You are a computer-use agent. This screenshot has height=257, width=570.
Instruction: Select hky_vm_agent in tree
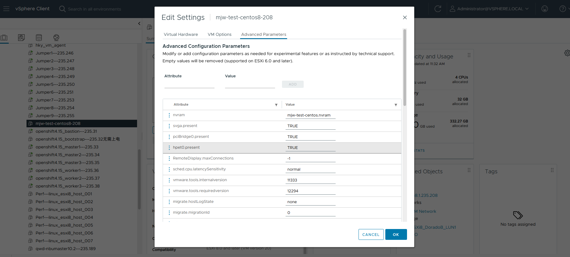(x=51, y=45)
